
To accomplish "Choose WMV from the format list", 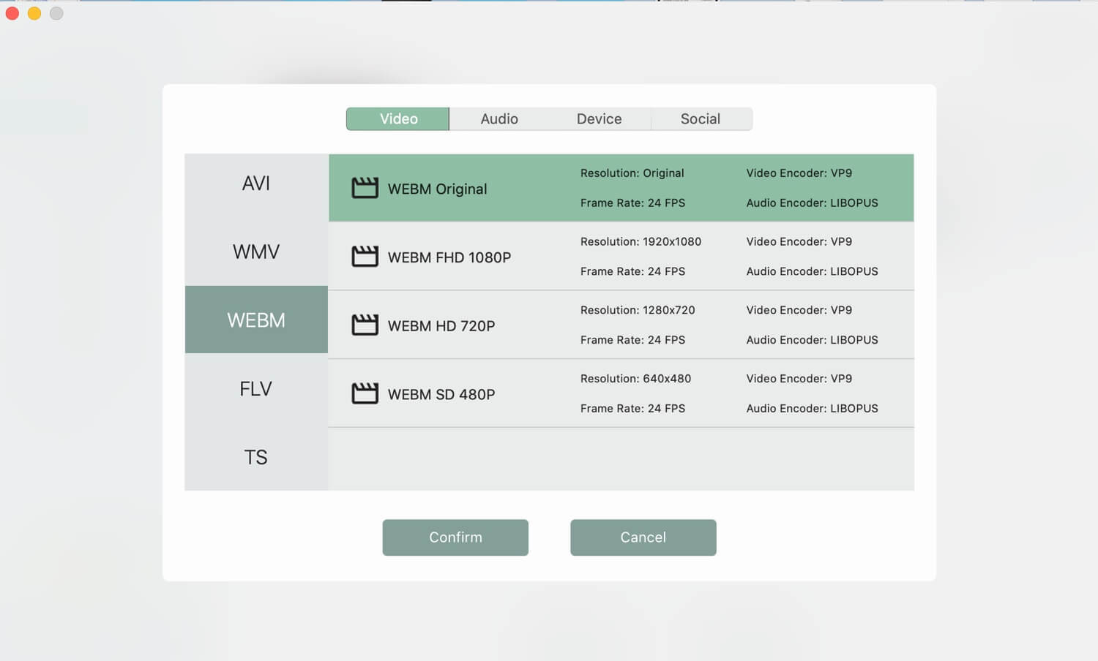I will (256, 252).
